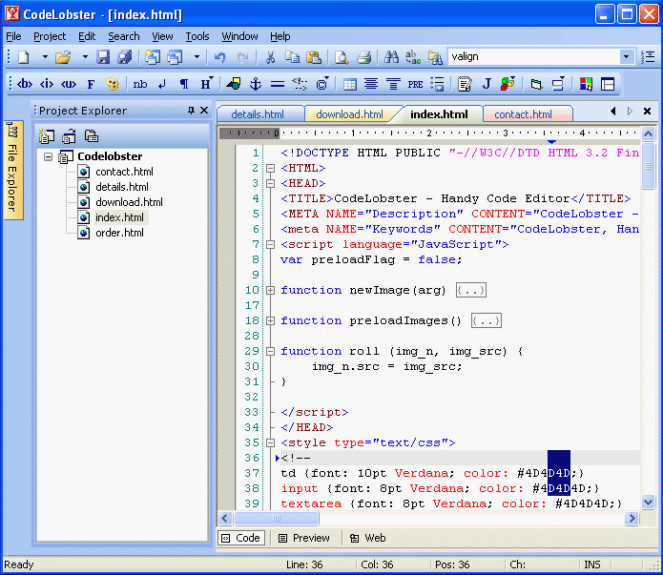This screenshot has height=575, width=663.
Task: Click the Copy icon in toolbar
Action: click(292, 56)
